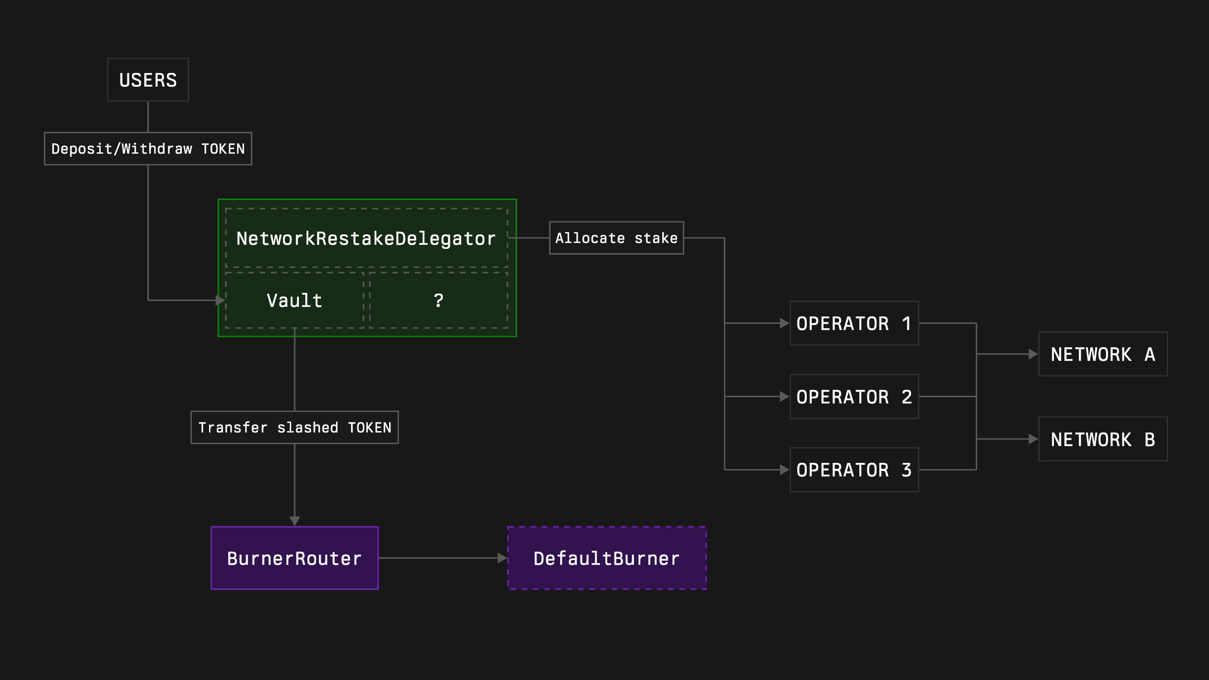
Task: Click the USERS box
Action: click(x=148, y=79)
